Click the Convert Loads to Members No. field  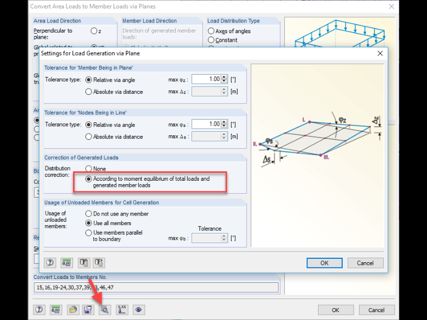point(156,287)
